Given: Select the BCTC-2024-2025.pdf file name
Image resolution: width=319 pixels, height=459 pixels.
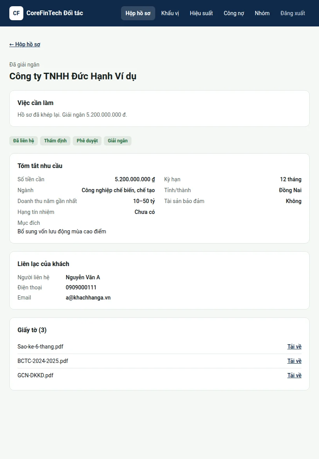Looking at the screenshot, I should (43, 361).
